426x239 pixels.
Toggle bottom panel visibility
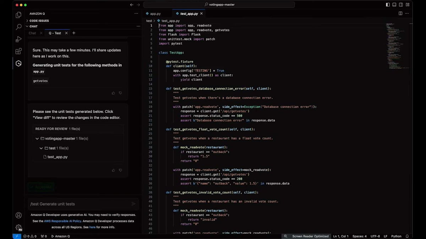(394, 5)
